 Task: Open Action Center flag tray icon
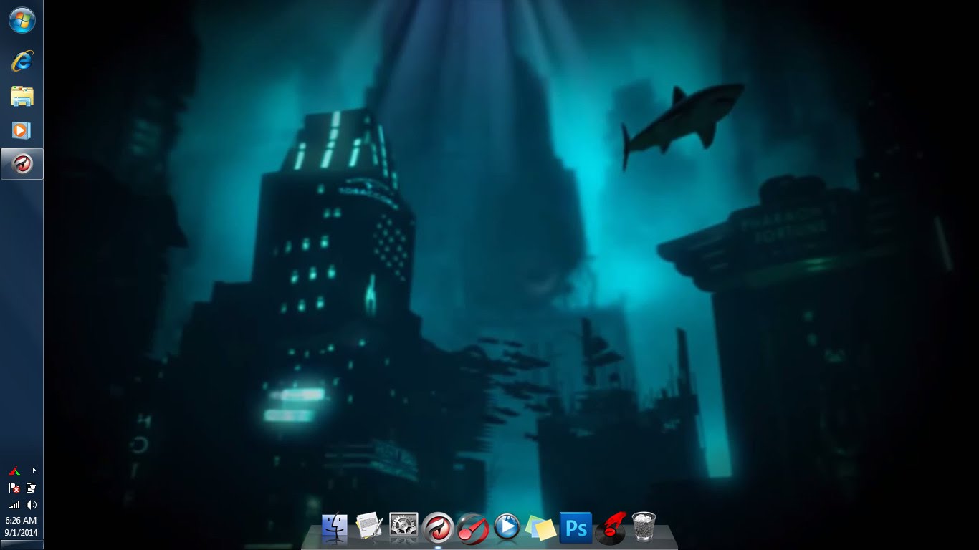[x=14, y=488]
